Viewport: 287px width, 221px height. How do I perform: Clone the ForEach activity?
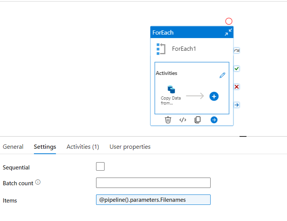click(x=198, y=120)
